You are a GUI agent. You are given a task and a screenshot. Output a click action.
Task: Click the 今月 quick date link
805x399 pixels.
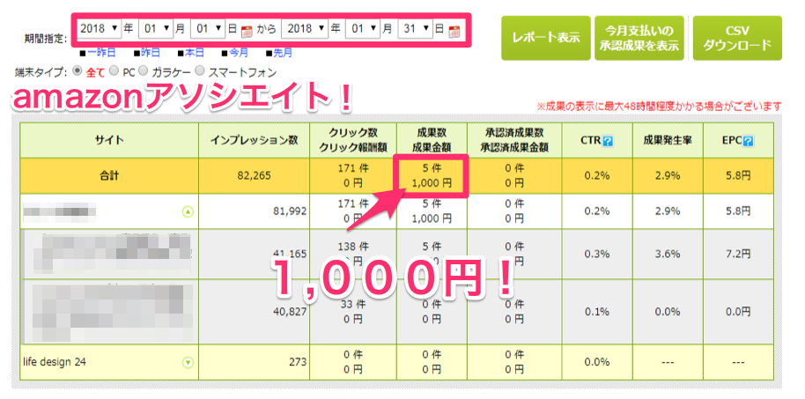(x=239, y=52)
